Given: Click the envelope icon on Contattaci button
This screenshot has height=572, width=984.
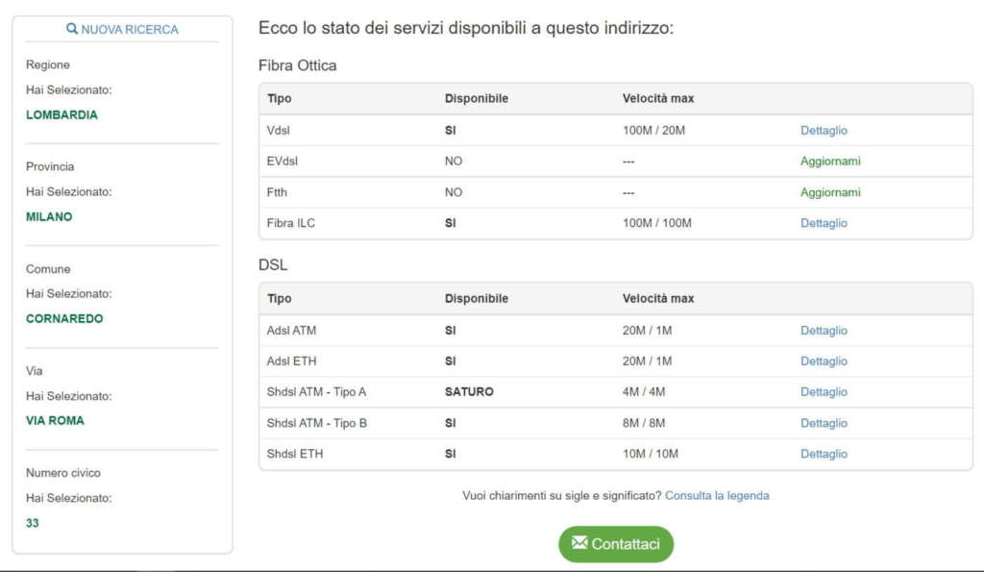Looking at the screenshot, I should click(x=578, y=543).
